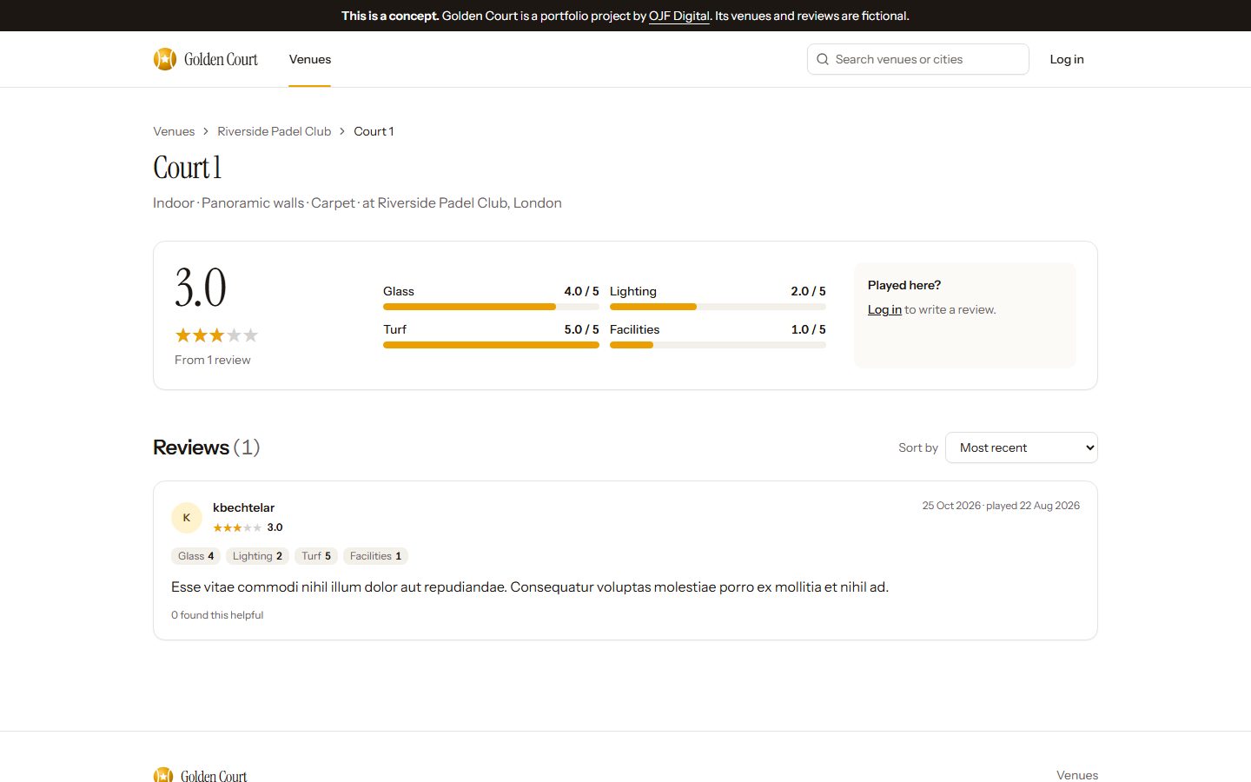Click the search magnifier icon
1251x782 pixels.
pos(823,59)
